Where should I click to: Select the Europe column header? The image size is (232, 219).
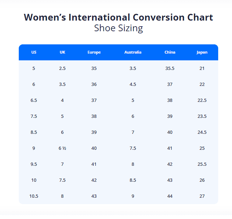pos(94,52)
